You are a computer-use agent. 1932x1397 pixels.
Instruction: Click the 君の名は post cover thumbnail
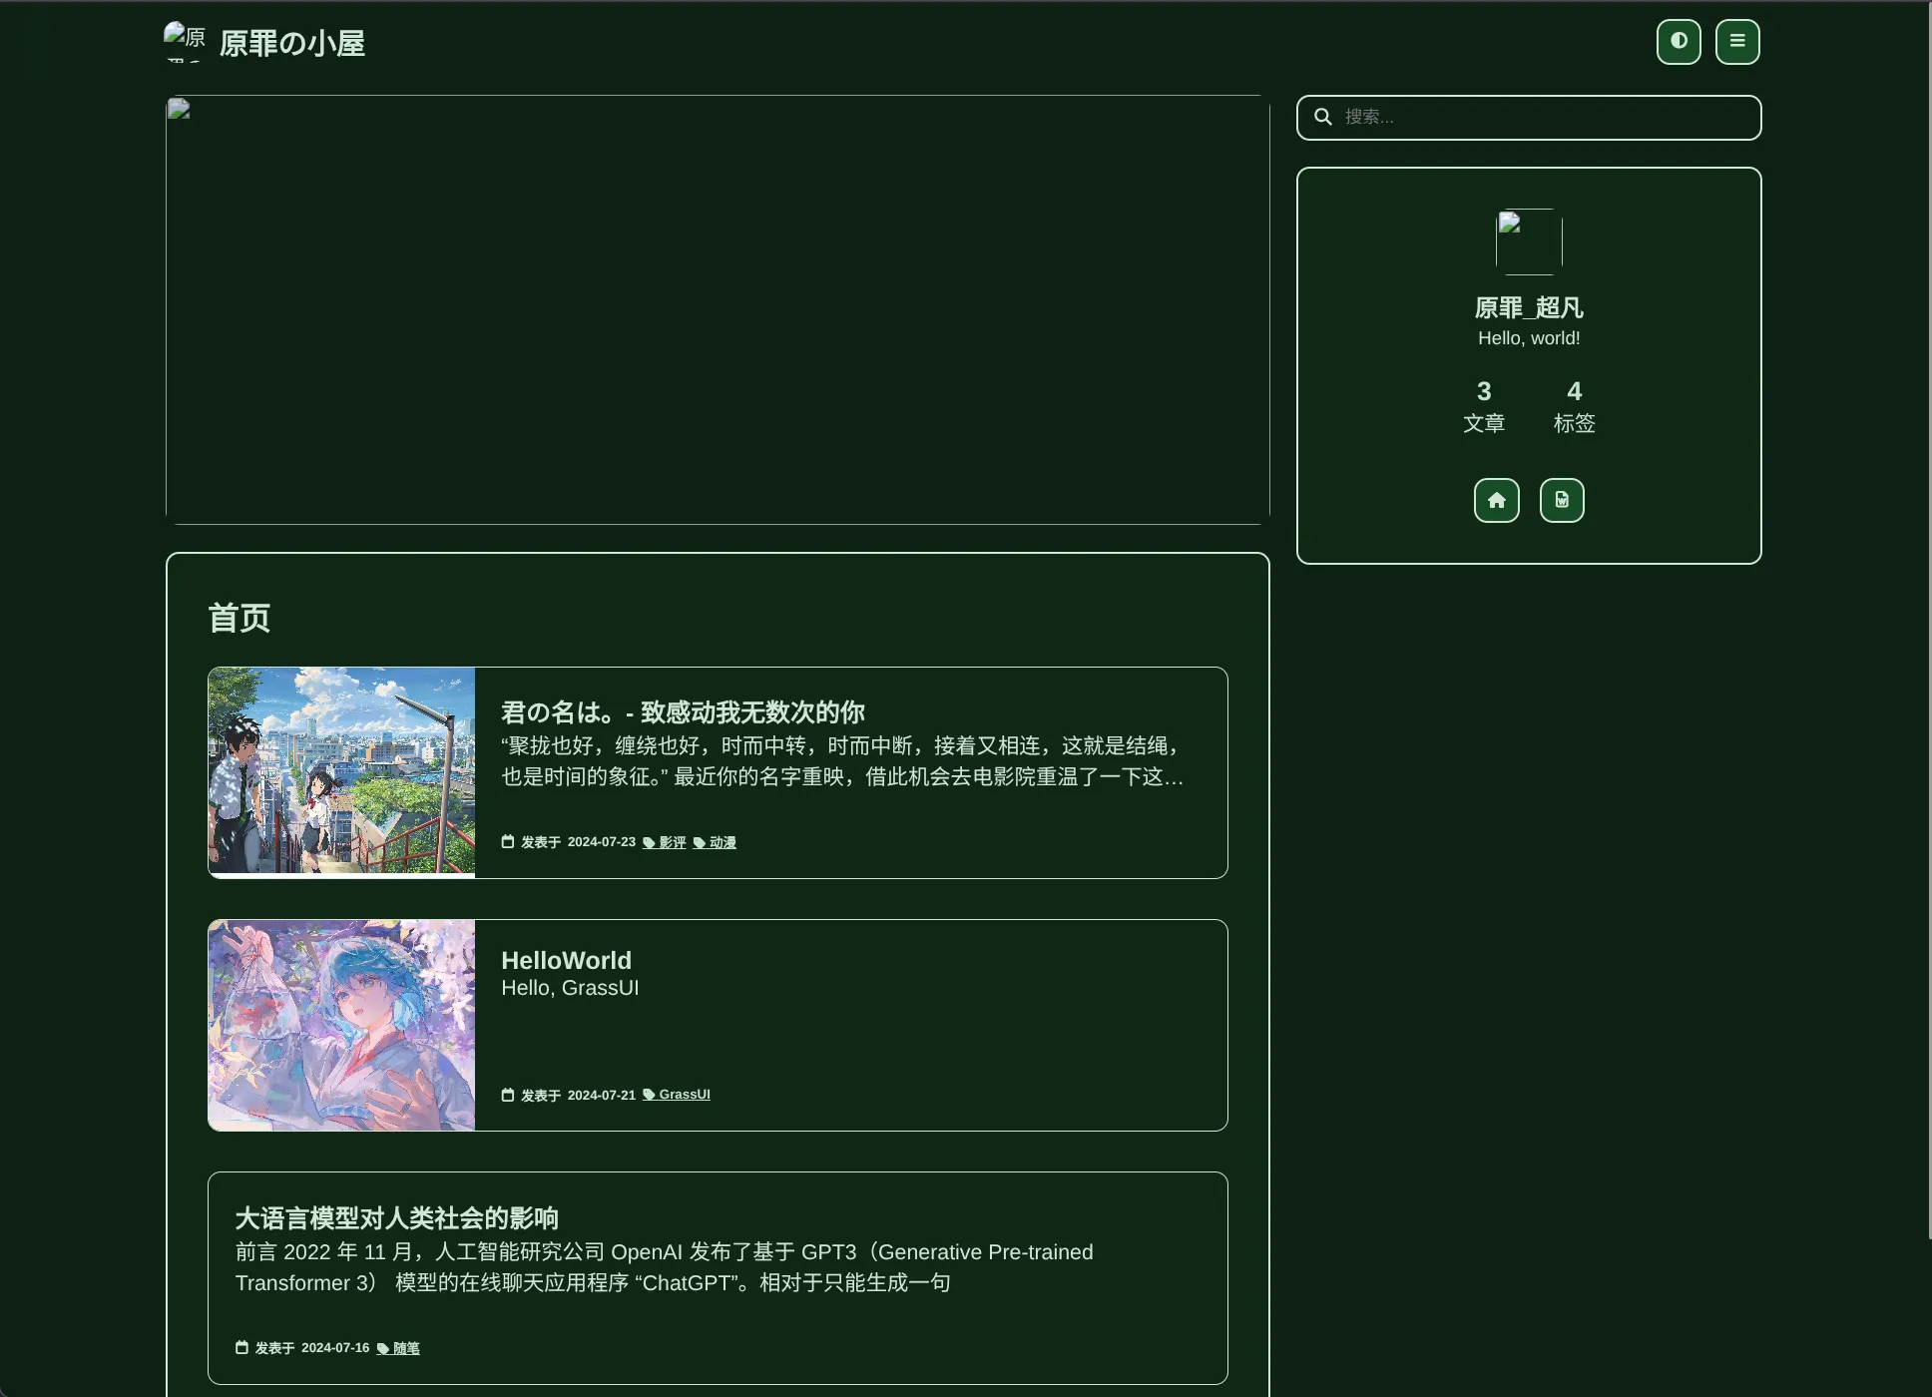coord(341,772)
